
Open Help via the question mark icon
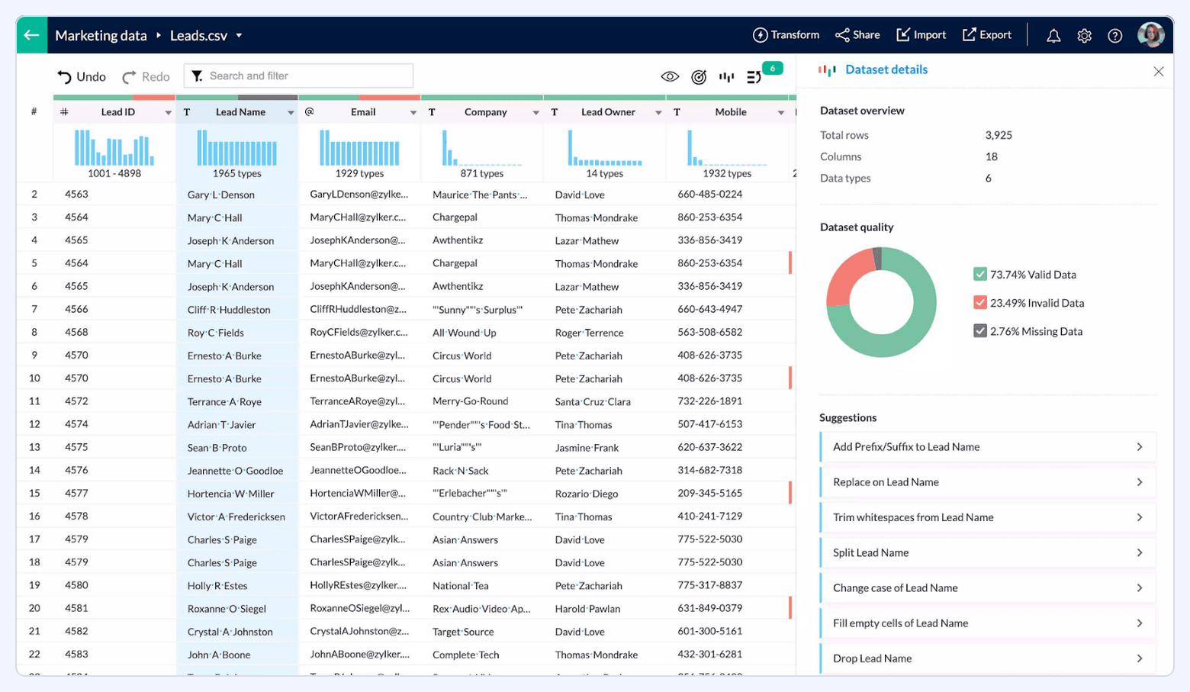(1115, 35)
